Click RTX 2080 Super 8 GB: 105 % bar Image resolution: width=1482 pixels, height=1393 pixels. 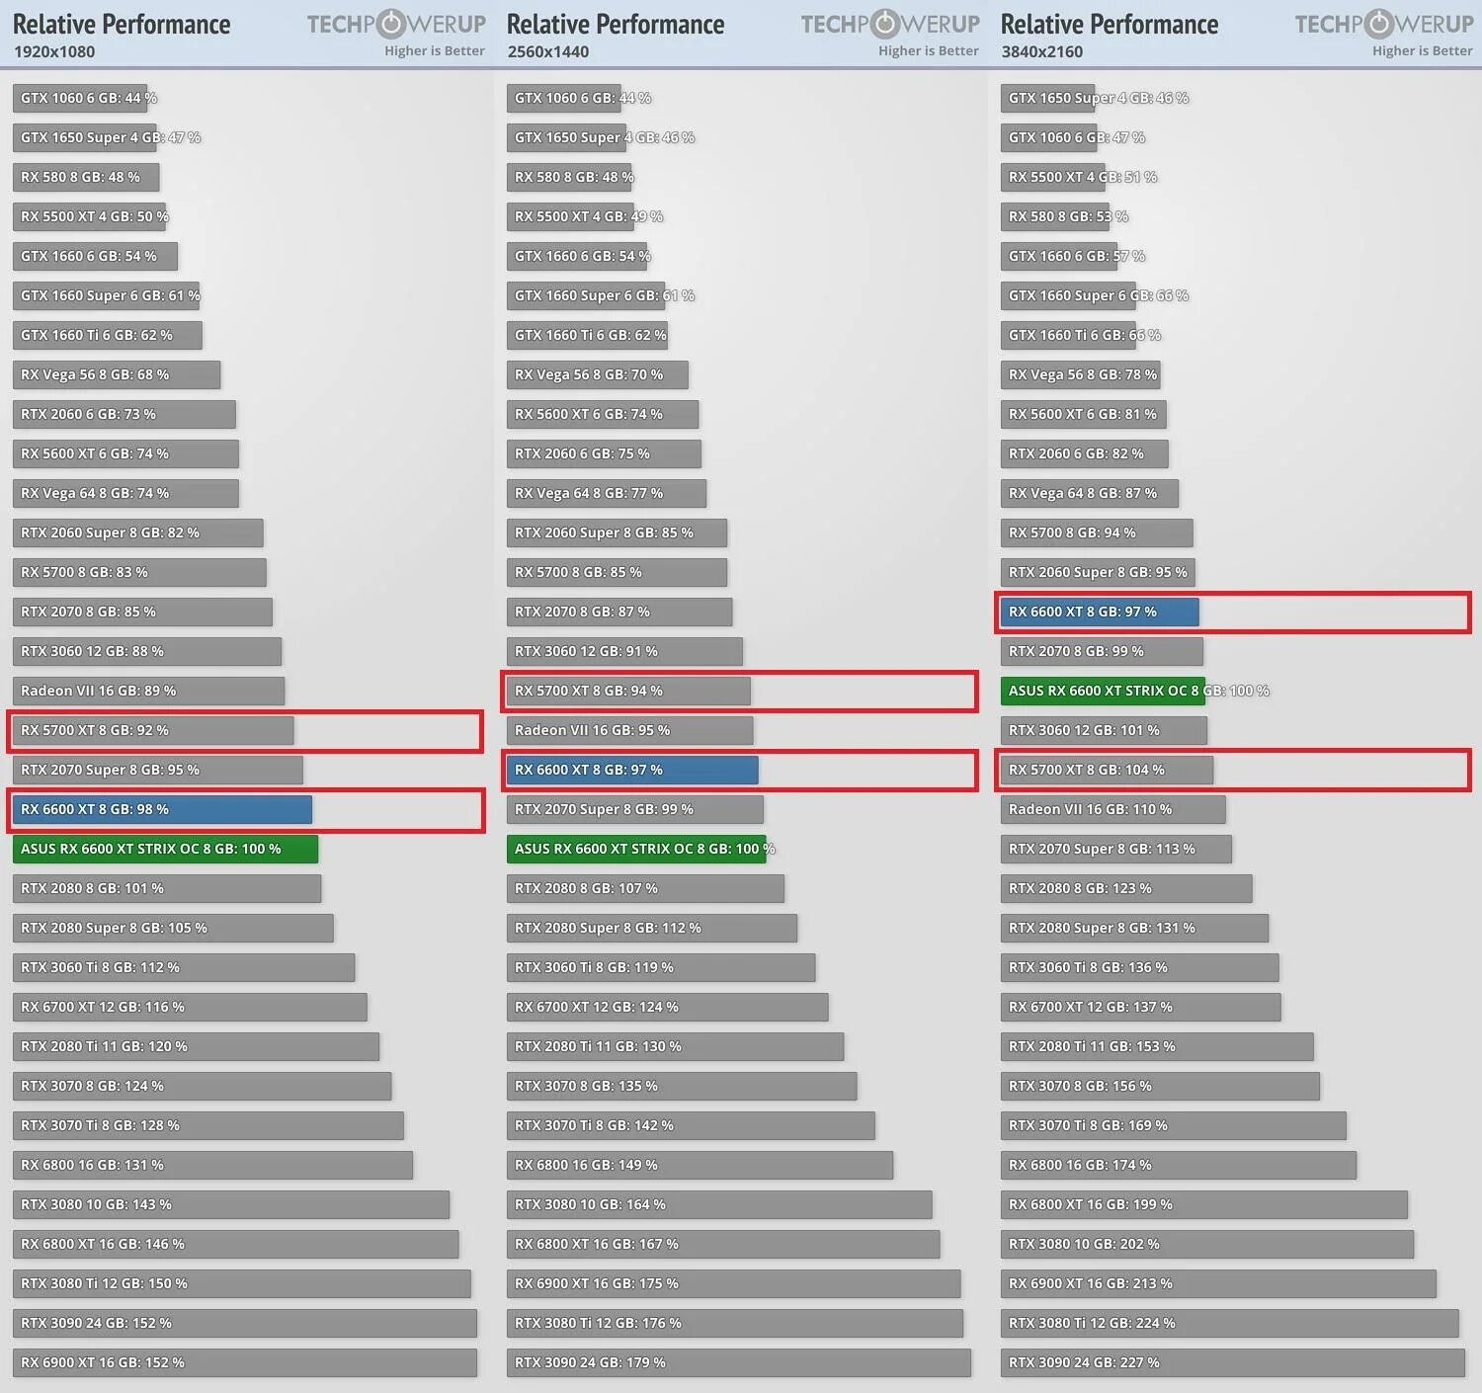(x=173, y=928)
